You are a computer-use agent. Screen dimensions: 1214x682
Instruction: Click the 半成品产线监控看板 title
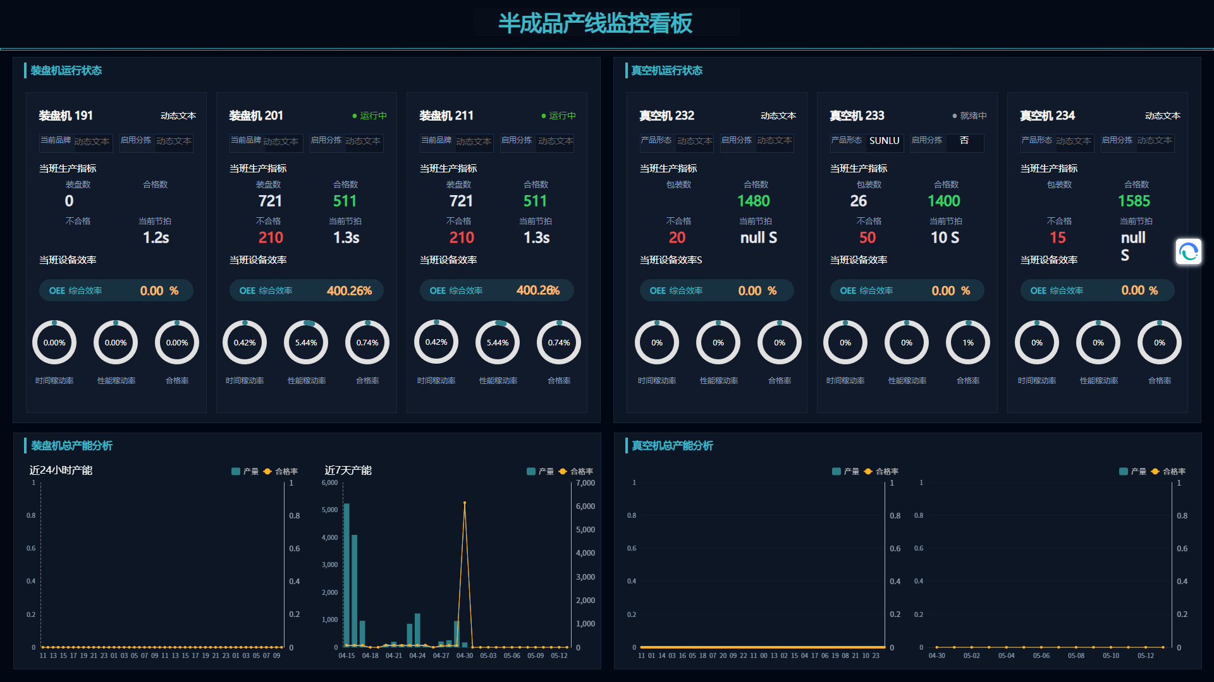(596, 23)
